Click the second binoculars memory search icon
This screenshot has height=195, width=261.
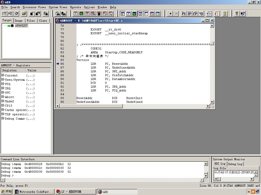point(63,14)
